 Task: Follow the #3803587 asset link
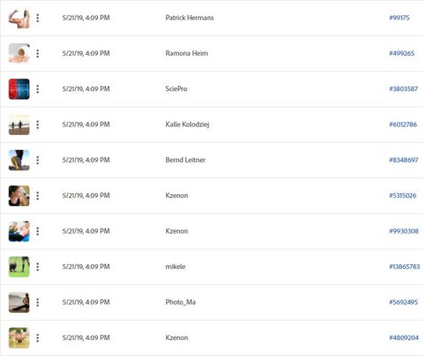tap(404, 89)
